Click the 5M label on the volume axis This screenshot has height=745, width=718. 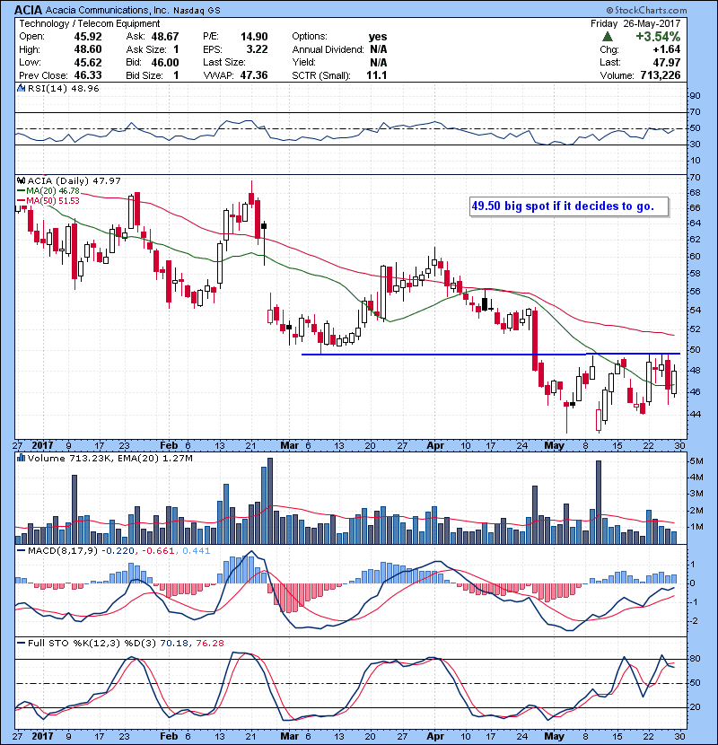tap(696, 461)
